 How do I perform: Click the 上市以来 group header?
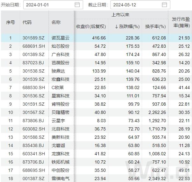[x=120, y=15]
